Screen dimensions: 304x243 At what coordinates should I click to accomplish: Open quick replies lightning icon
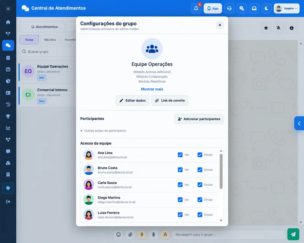coord(142,235)
